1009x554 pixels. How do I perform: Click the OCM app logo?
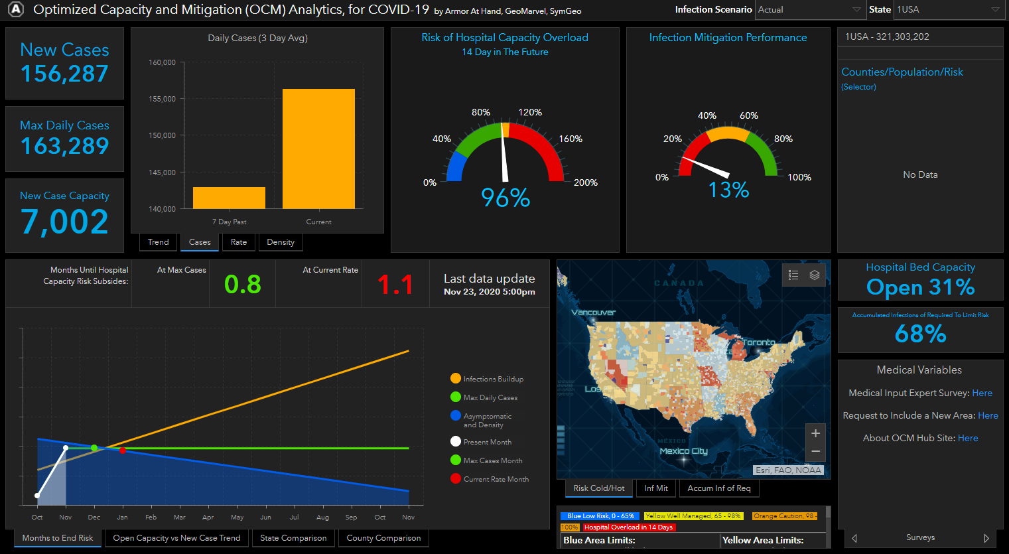[x=15, y=10]
